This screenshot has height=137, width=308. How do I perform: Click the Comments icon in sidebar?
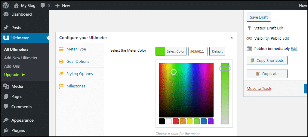[6, 107]
